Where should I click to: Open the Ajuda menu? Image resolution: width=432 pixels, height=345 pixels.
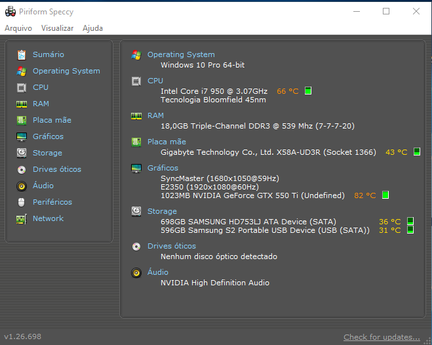click(92, 28)
